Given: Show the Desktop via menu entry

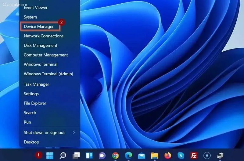Looking at the screenshot, I should click(31, 142).
